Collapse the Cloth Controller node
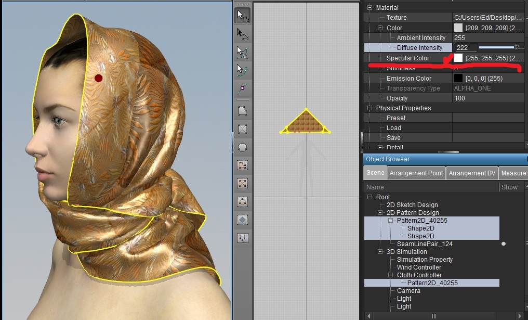Viewport: 528px width, 320px height. [391, 275]
